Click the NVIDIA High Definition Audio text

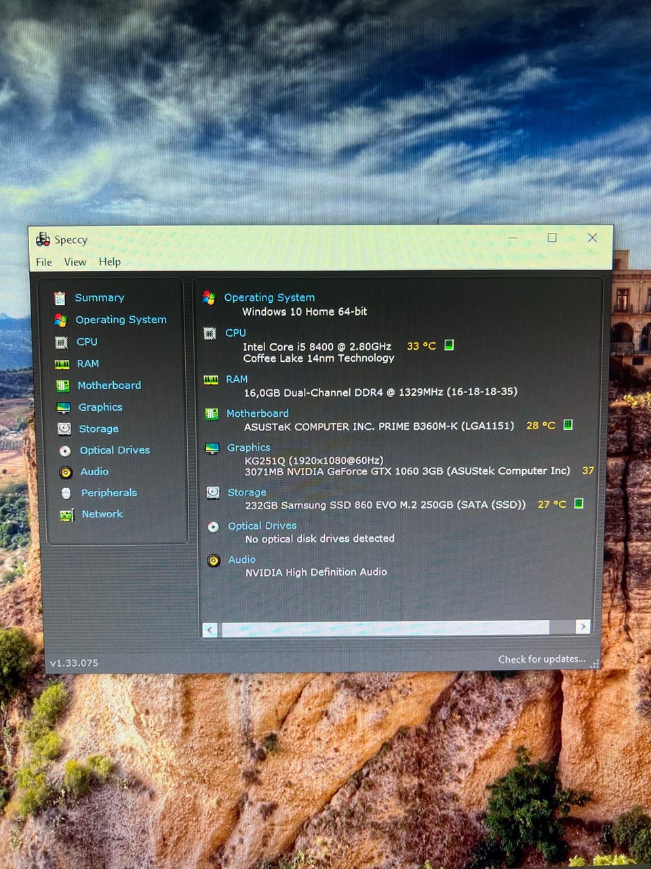tap(316, 572)
